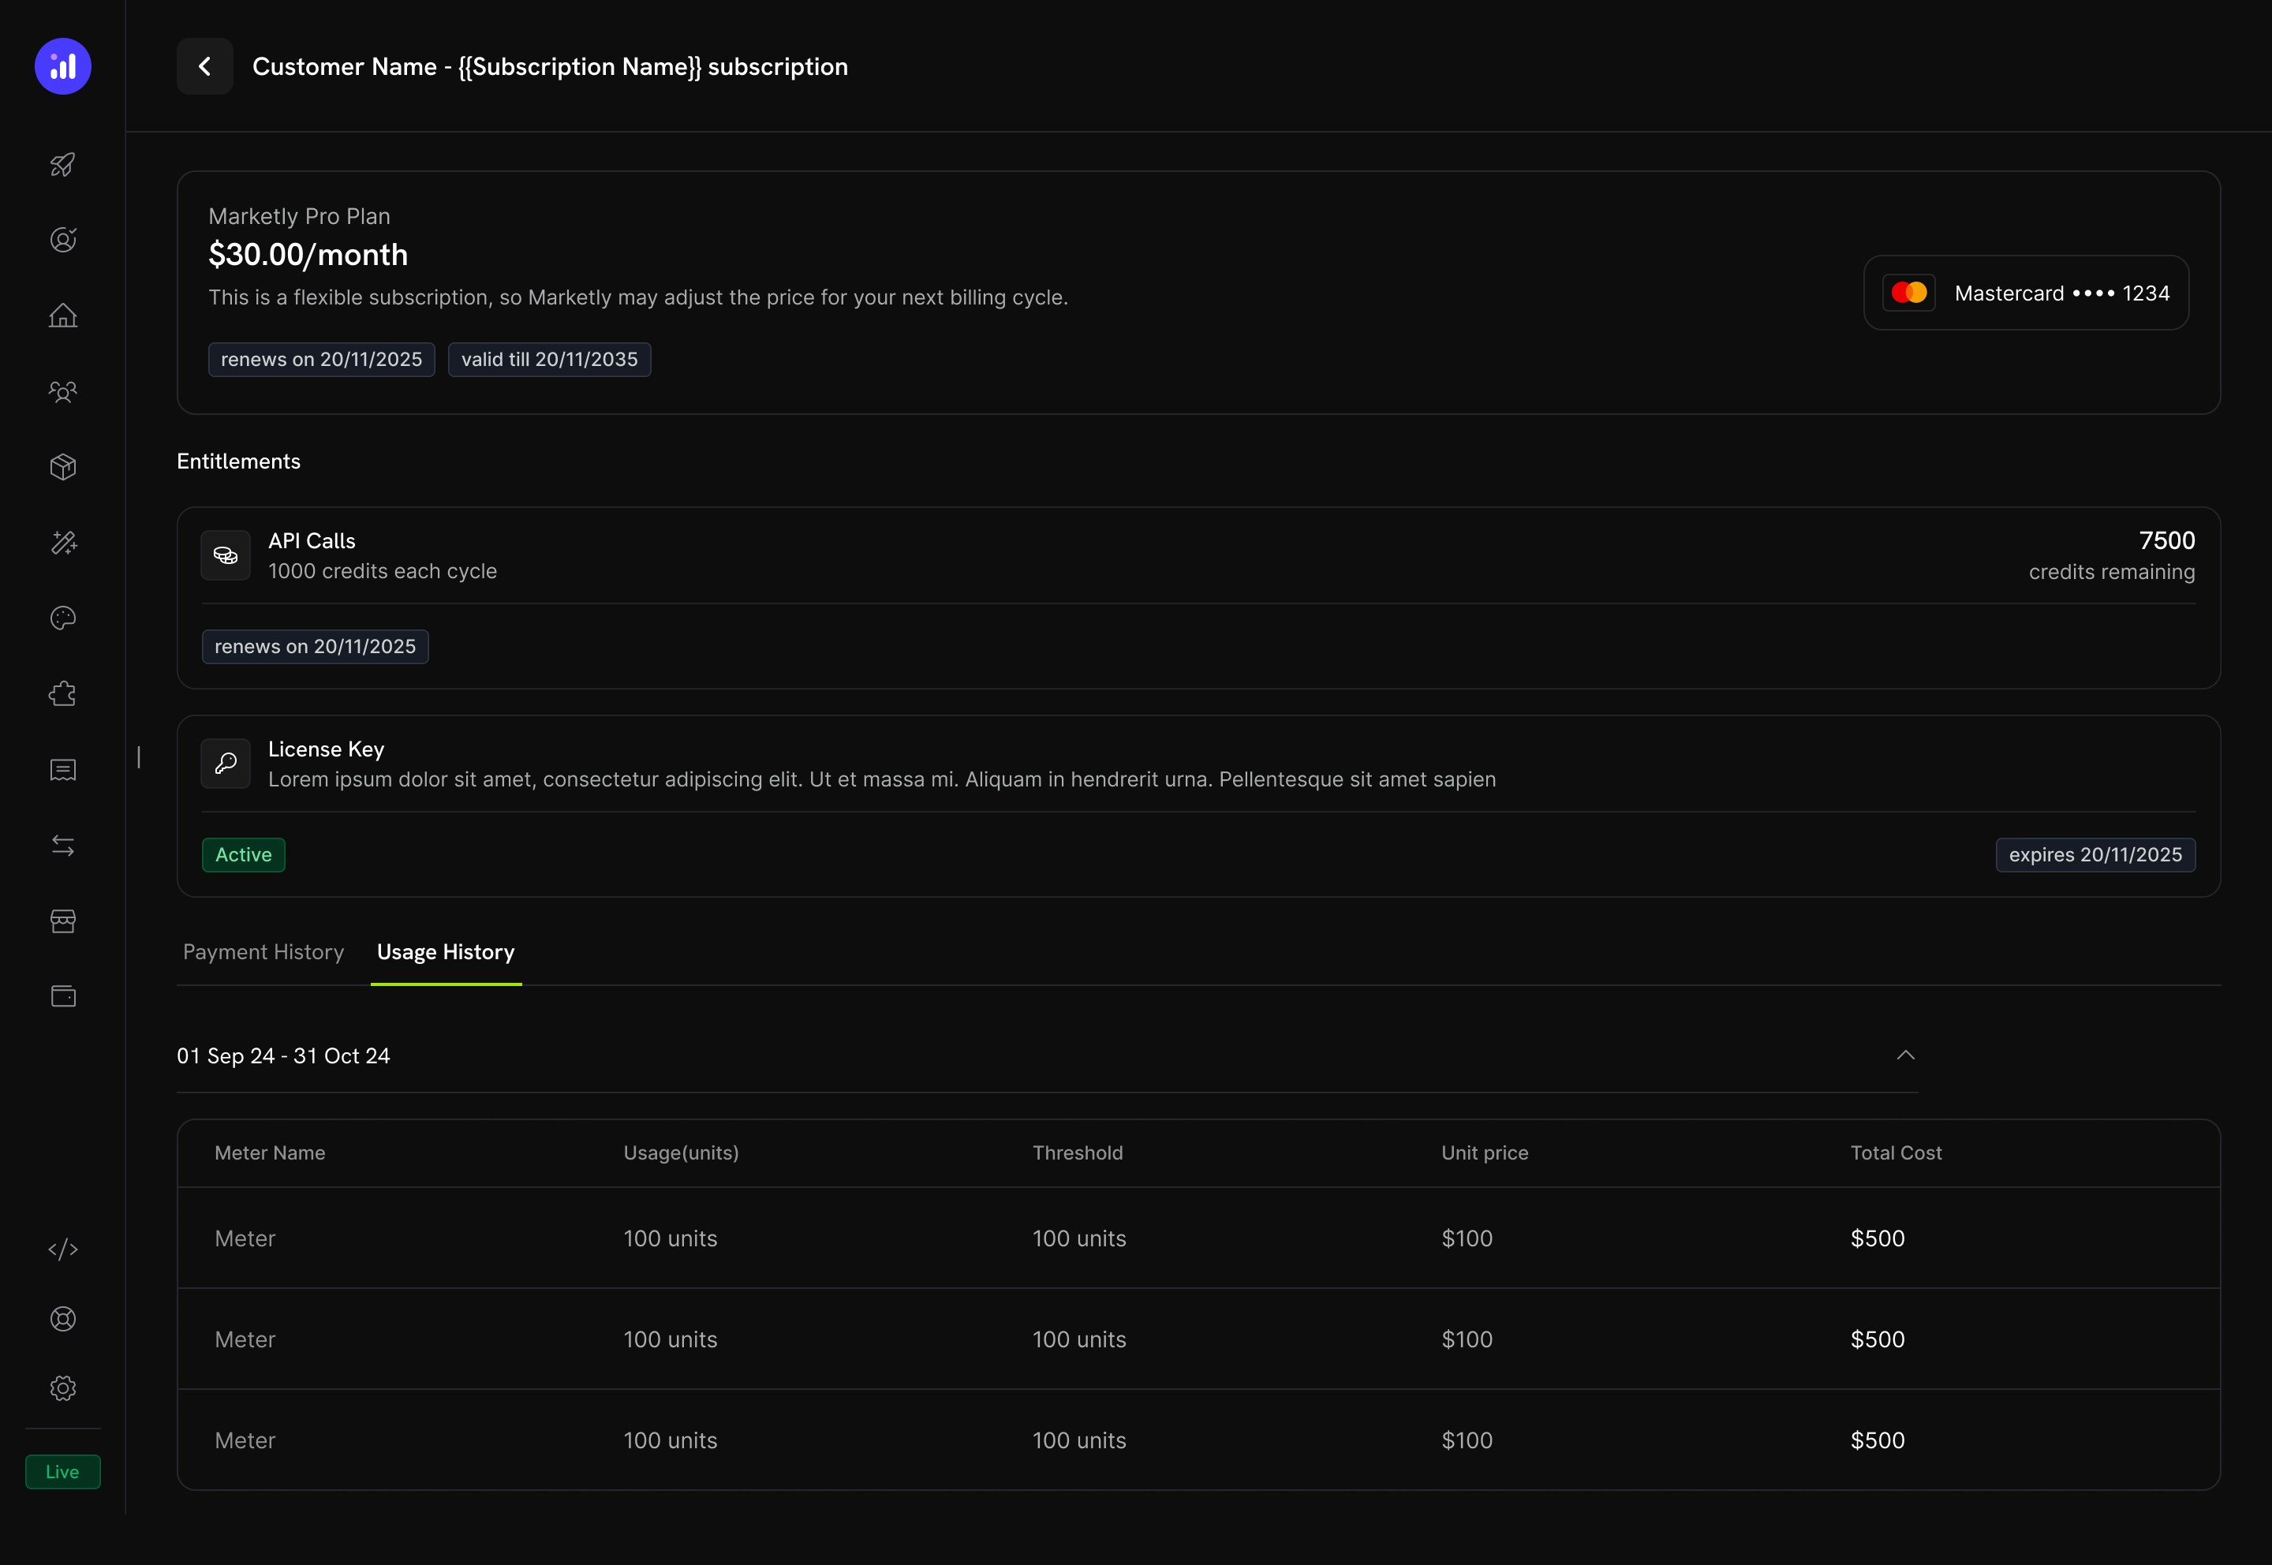Open the help lifebuoy sidebar icon
Image resolution: width=2272 pixels, height=1565 pixels.
point(63,1318)
